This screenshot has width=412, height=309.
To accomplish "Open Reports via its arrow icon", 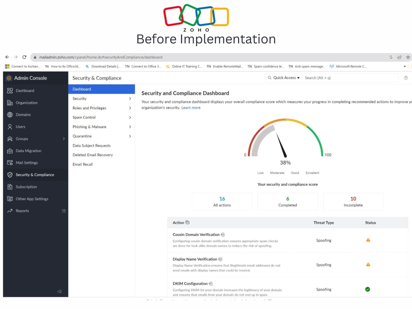I will click(x=9, y=211).
